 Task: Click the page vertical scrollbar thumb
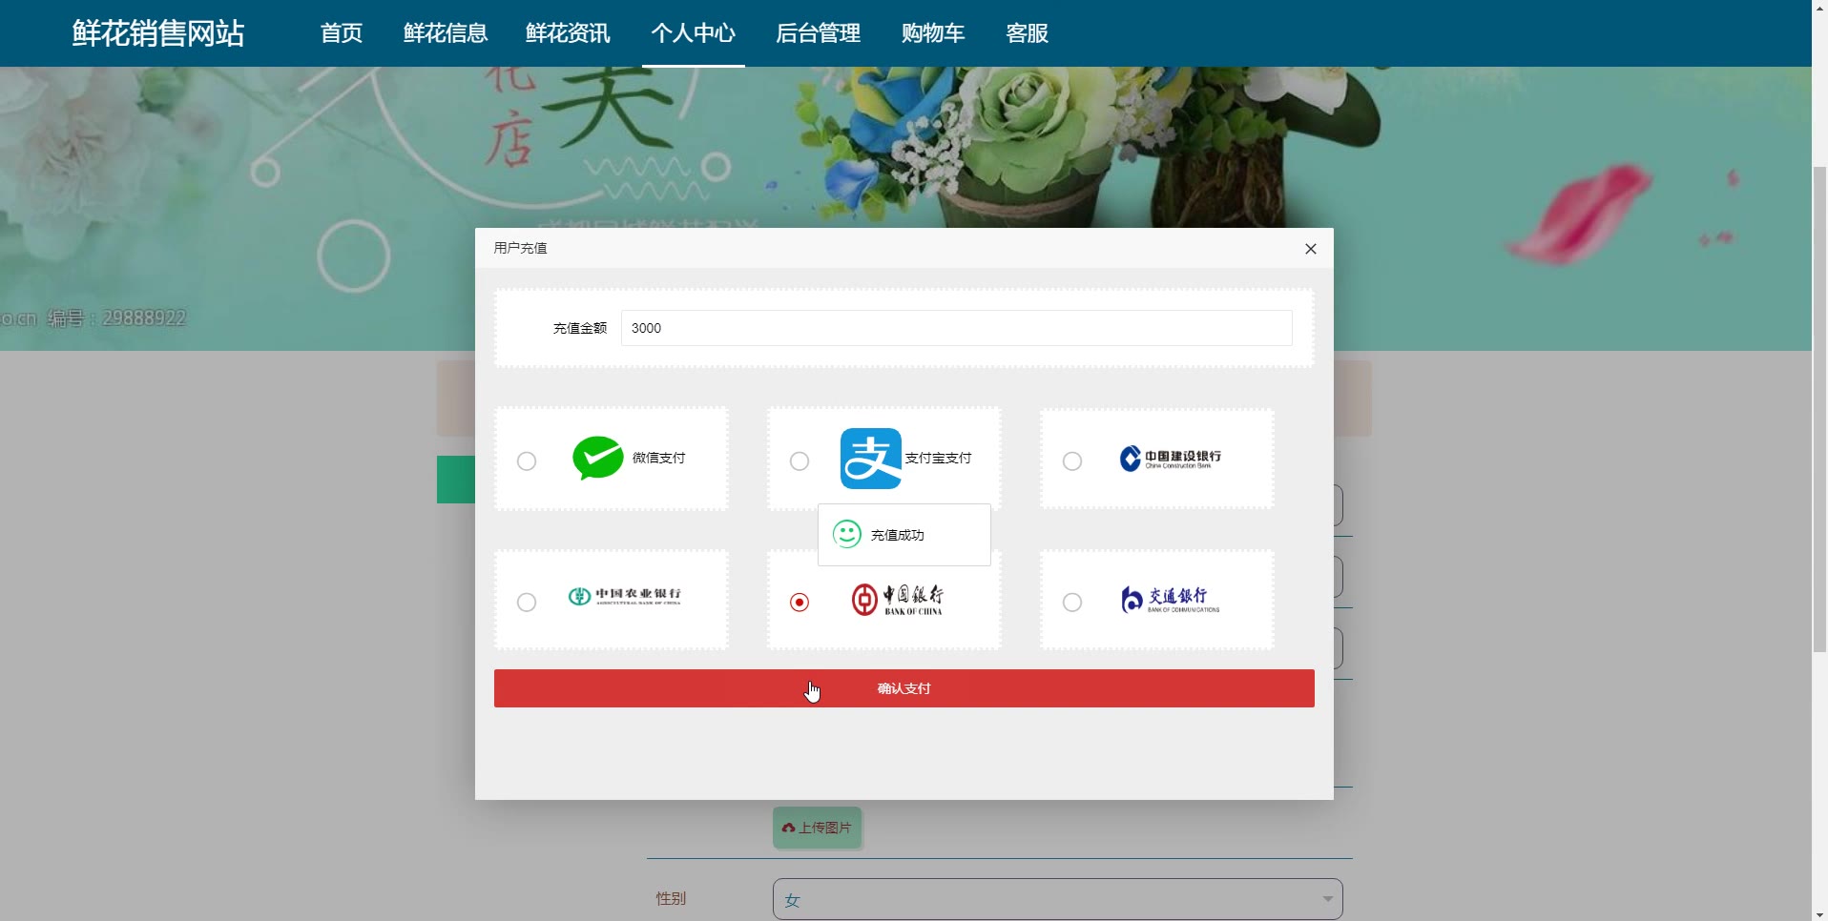coord(1819,410)
